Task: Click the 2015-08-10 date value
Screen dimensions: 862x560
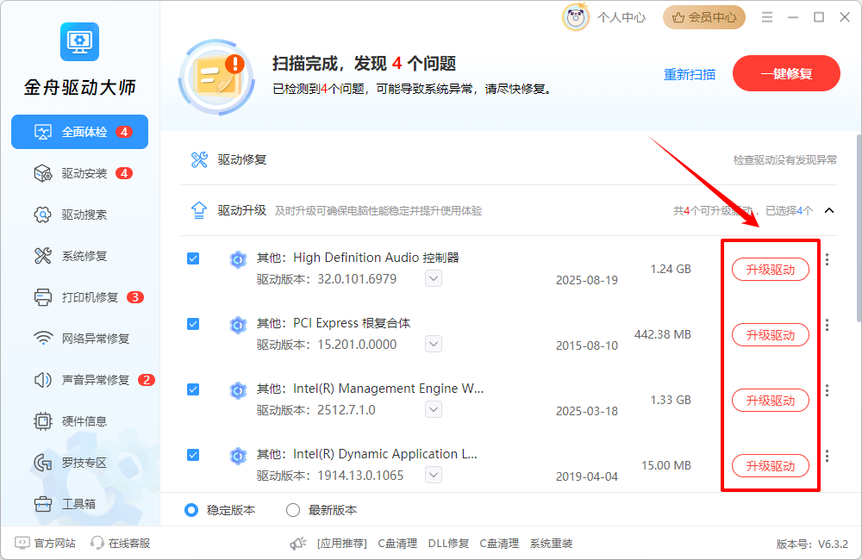Action: coord(586,345)
